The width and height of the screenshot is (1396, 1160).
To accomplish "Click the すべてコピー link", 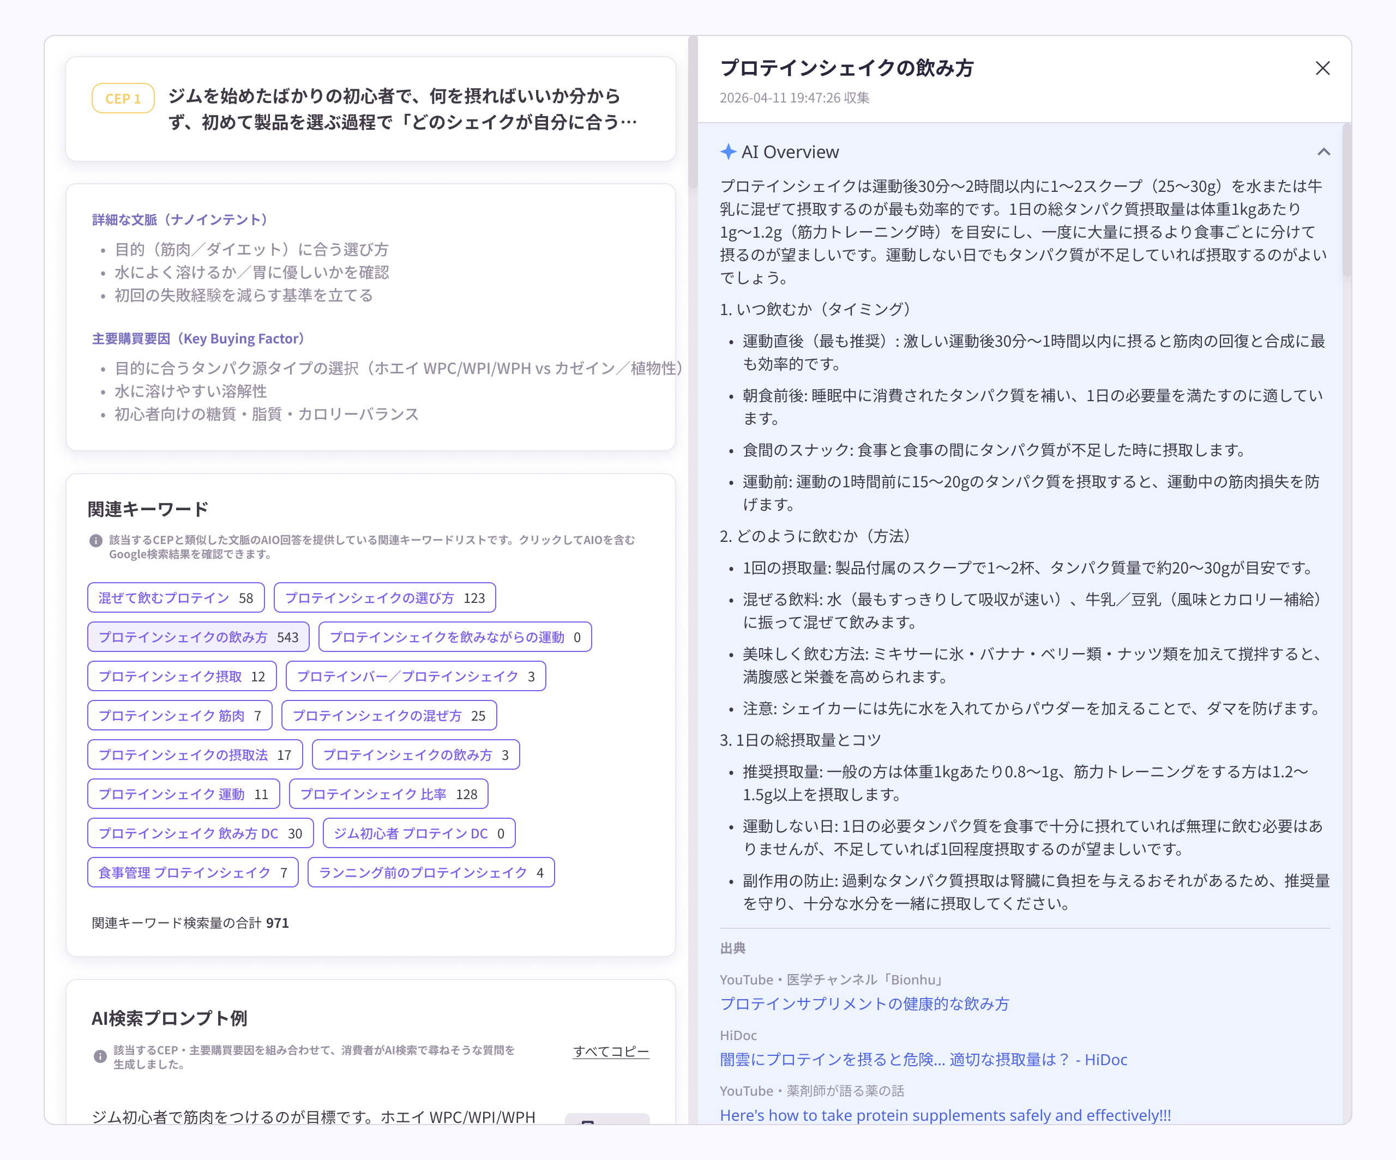I will pyautogui.click(x=611, y=1051).
